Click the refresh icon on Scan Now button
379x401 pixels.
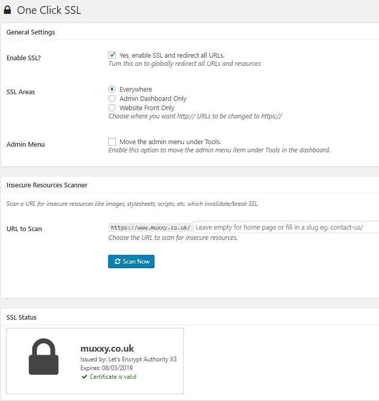pyautogui.click(x=117, y=261)
